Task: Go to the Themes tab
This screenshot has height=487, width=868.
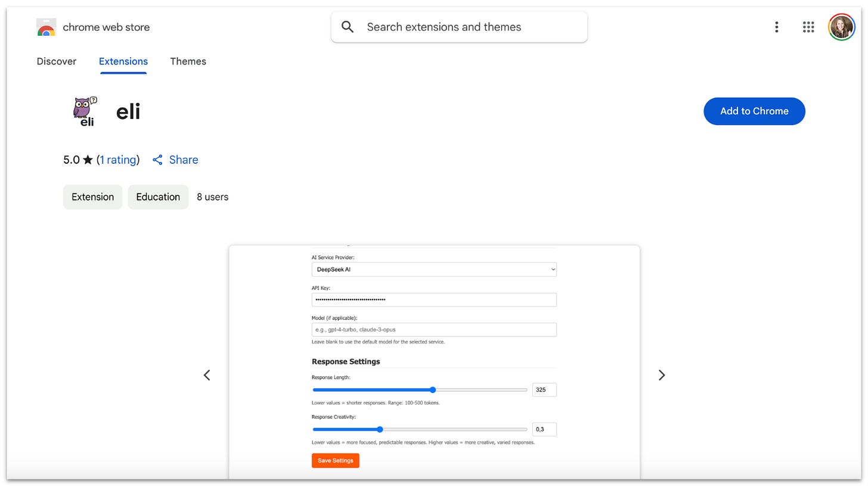Action: tap(188, 61)
